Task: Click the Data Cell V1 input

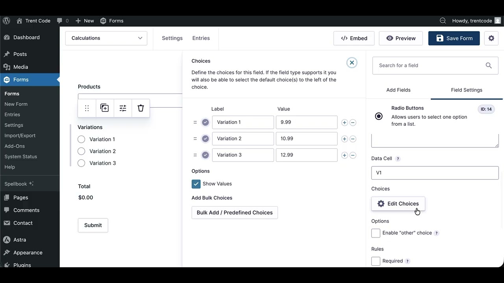Action: 435,173
